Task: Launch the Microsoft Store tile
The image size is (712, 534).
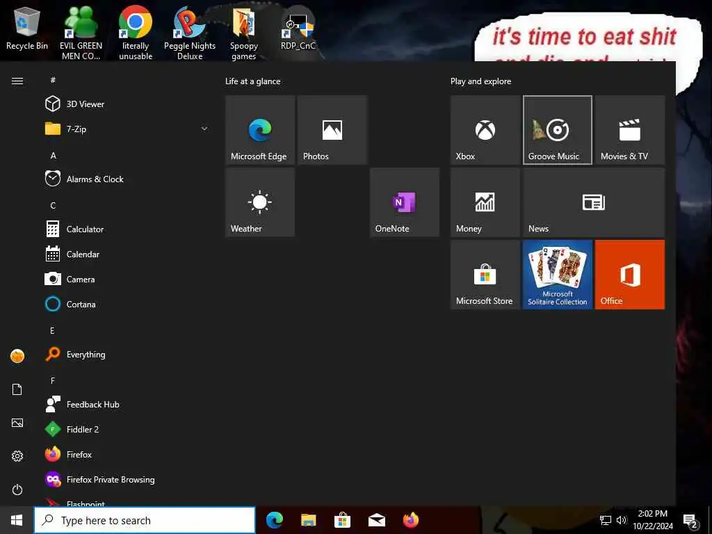Action: tap(485, 275)
